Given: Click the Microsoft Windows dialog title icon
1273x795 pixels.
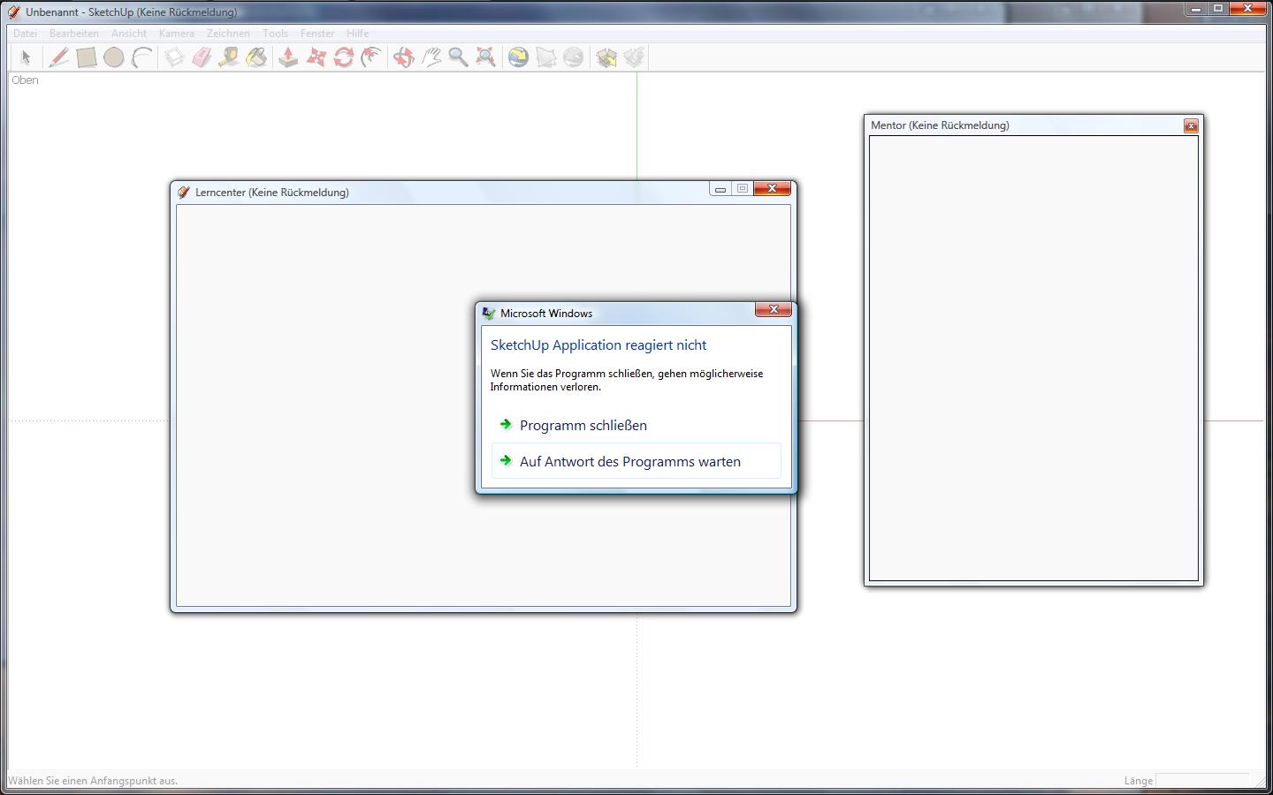Looking at the screenshot, I should coord(489,313).
